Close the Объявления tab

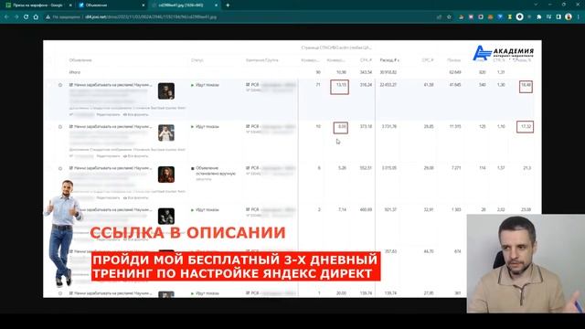[144, 5]
